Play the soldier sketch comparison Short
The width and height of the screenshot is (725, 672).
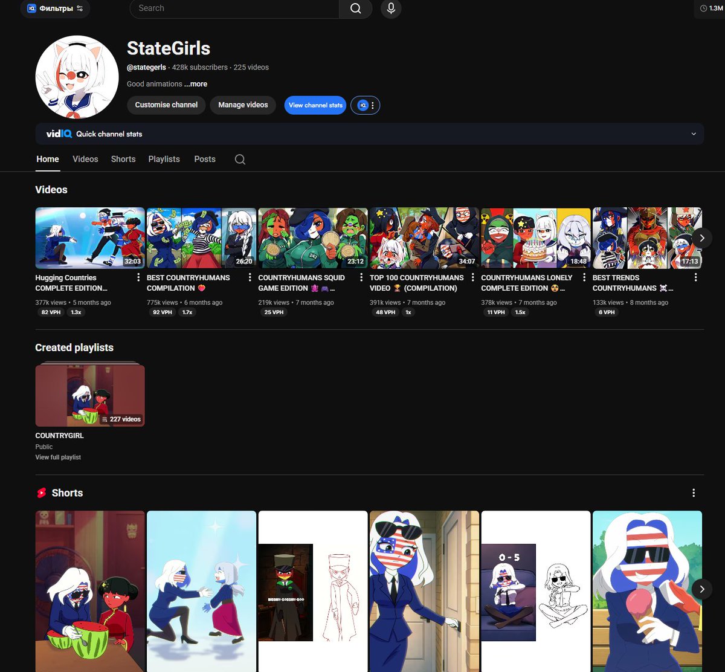point(313,592)
